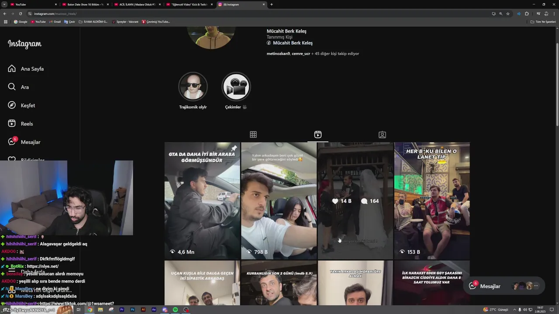The width and height of the screenshot is (559, 314).
Task: Open the media control icon in the Chrome toolbar
Action: click(539, 14)
